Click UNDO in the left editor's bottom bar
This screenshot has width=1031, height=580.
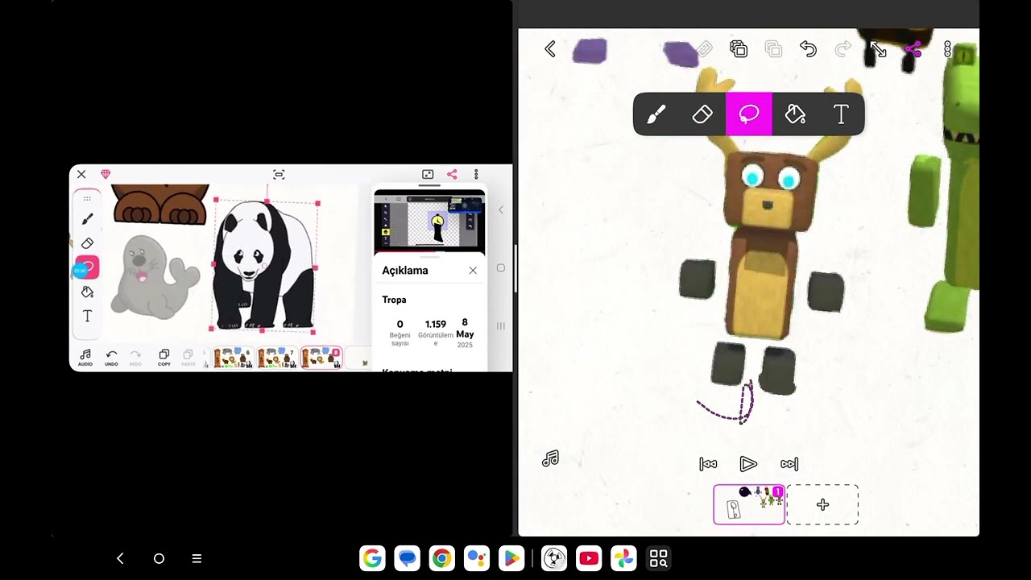pos(111,358)
